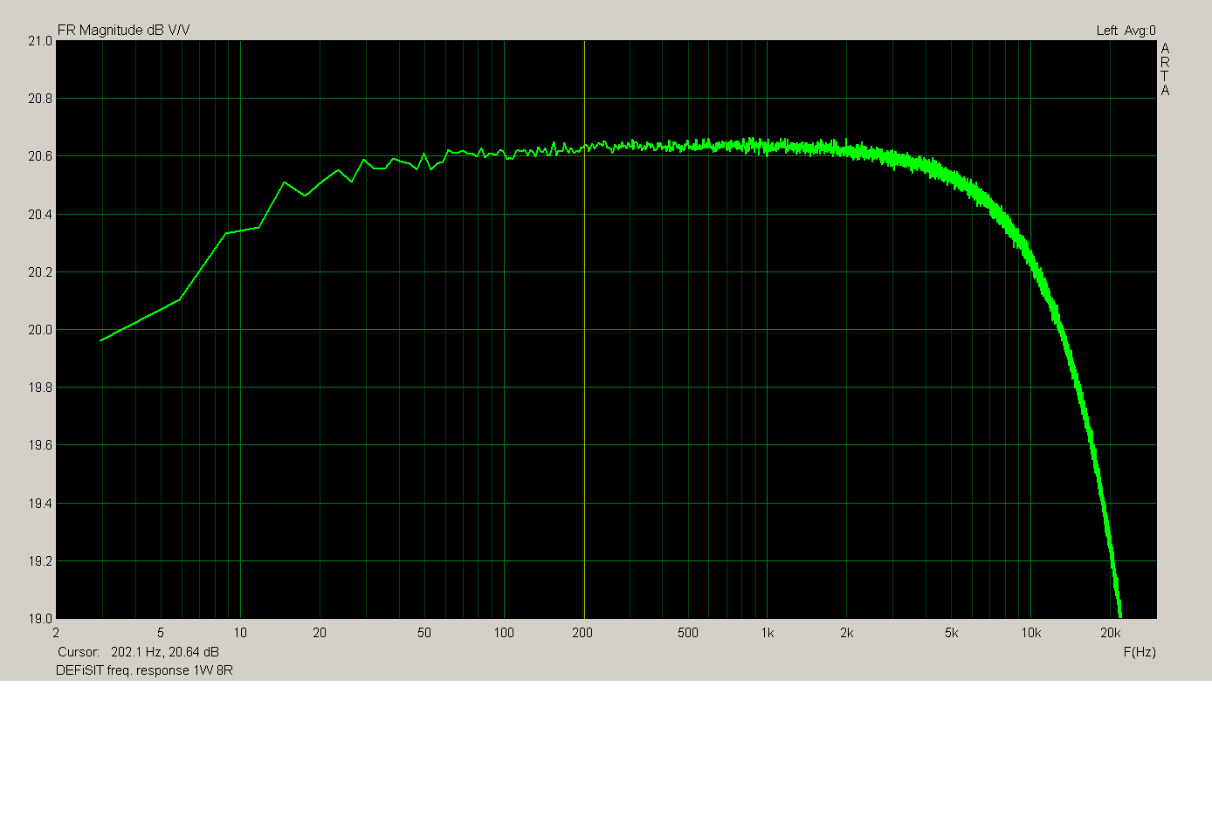Click the 'DEFiSIT freq. response 1W 8R' caption
This screenshot has height=838, width=1212.
[x=144, y=670]
